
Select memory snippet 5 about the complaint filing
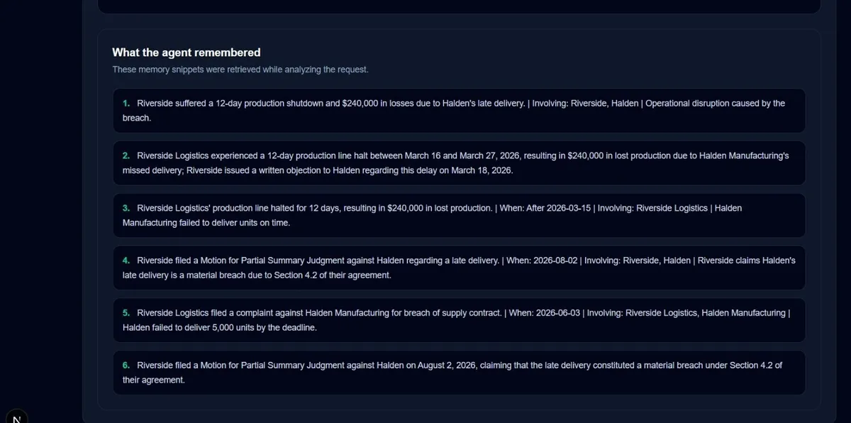[459, 320]
